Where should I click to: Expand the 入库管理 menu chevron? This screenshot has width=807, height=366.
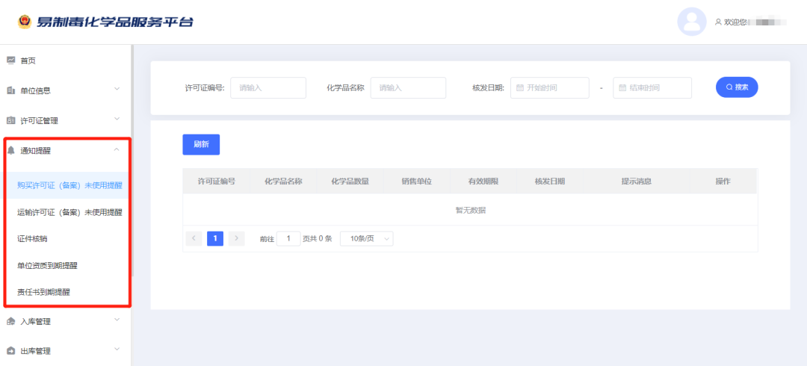coord(117,320)
